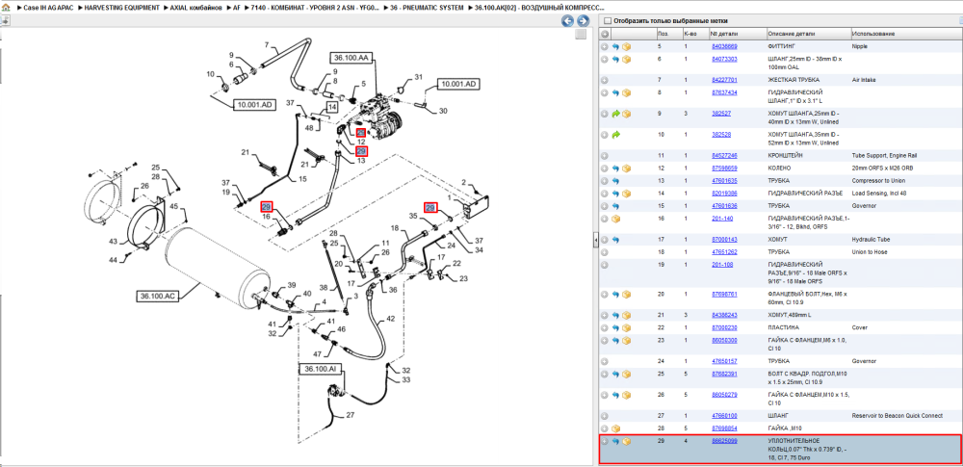
Task: Click package icon for part 87000230
Action: tap(627, 328)
